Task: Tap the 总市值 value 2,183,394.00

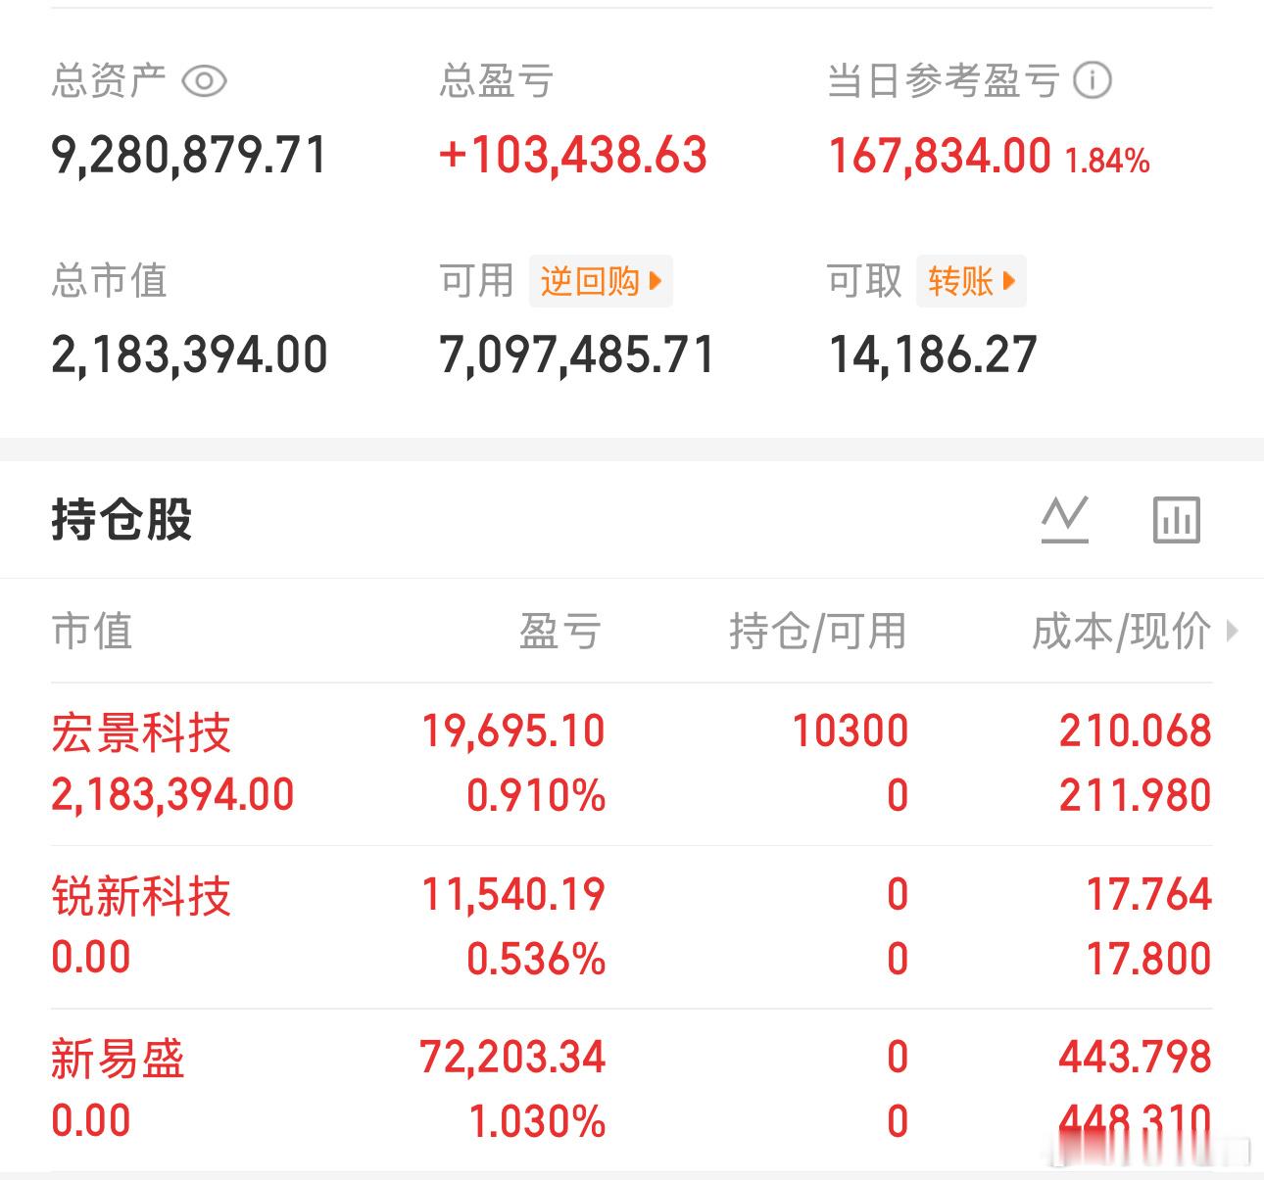Action: 189,354
